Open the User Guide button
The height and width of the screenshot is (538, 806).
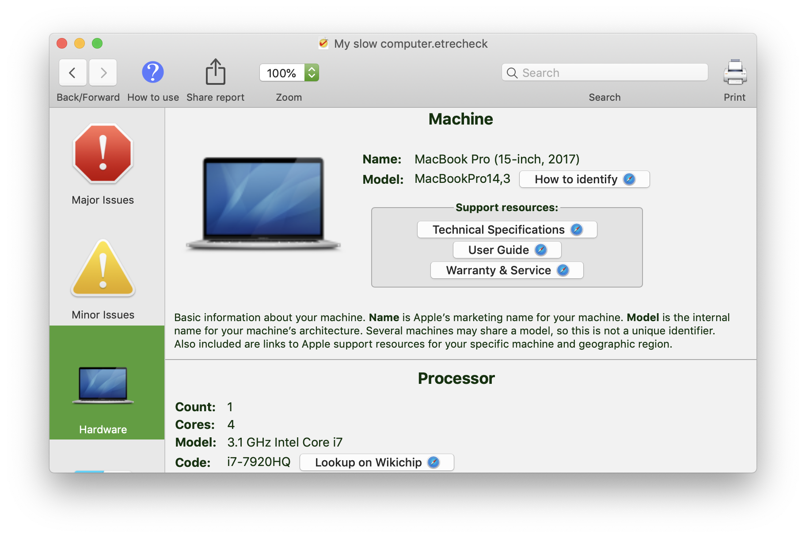pyautogui.click(x=507, y=250)
